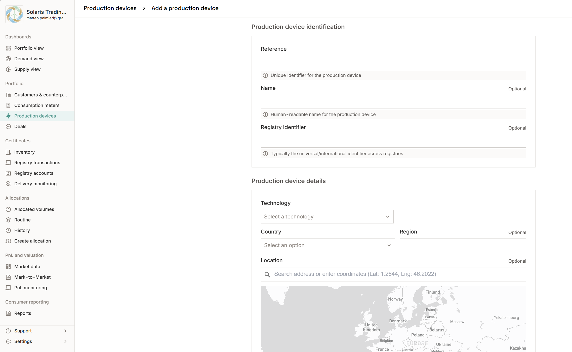
Task: Click the location search magnifier icon
Action: pyautogui.click(x=267, y=274)
